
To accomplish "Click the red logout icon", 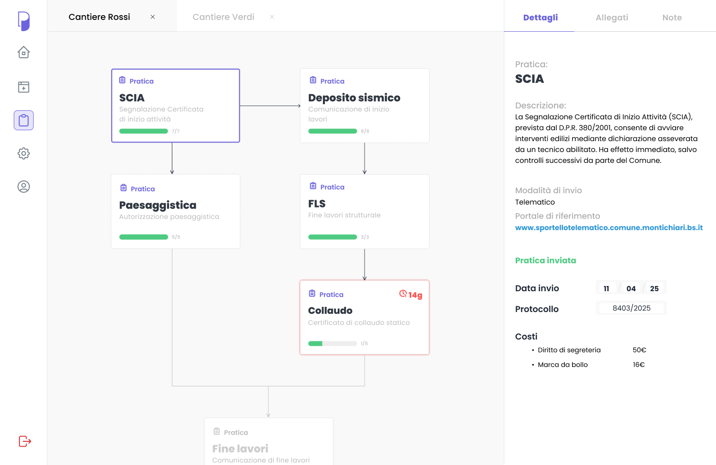I will pos(25,441).
